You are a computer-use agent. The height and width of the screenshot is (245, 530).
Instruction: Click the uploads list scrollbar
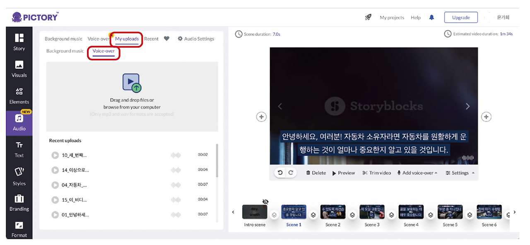pyautogui.click(x=217, y=161)
